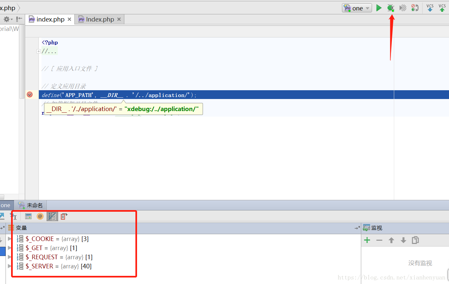The height and width of the screenshot is (284, 449).
Task: Remove watch with the minus icon
Action: [379, 240]
